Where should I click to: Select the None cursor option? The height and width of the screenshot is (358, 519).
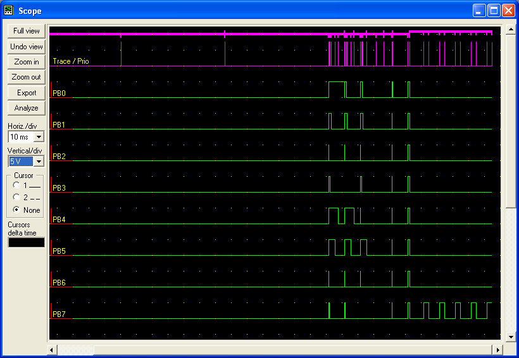pos(16,210)
